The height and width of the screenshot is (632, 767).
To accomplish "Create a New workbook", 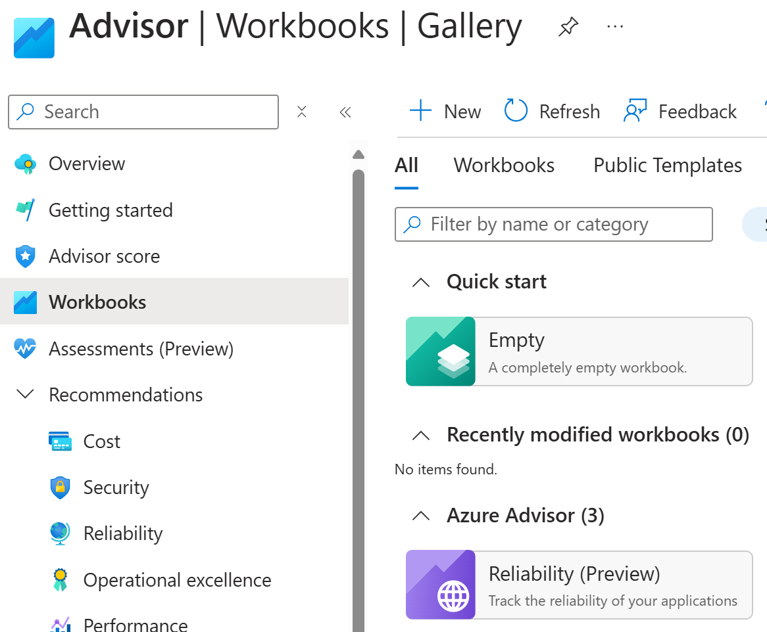I will [x=445, y=112].
